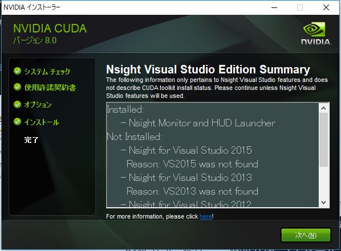
Task: Click the summary list scrollbar thumb
Action: point(323,139)
